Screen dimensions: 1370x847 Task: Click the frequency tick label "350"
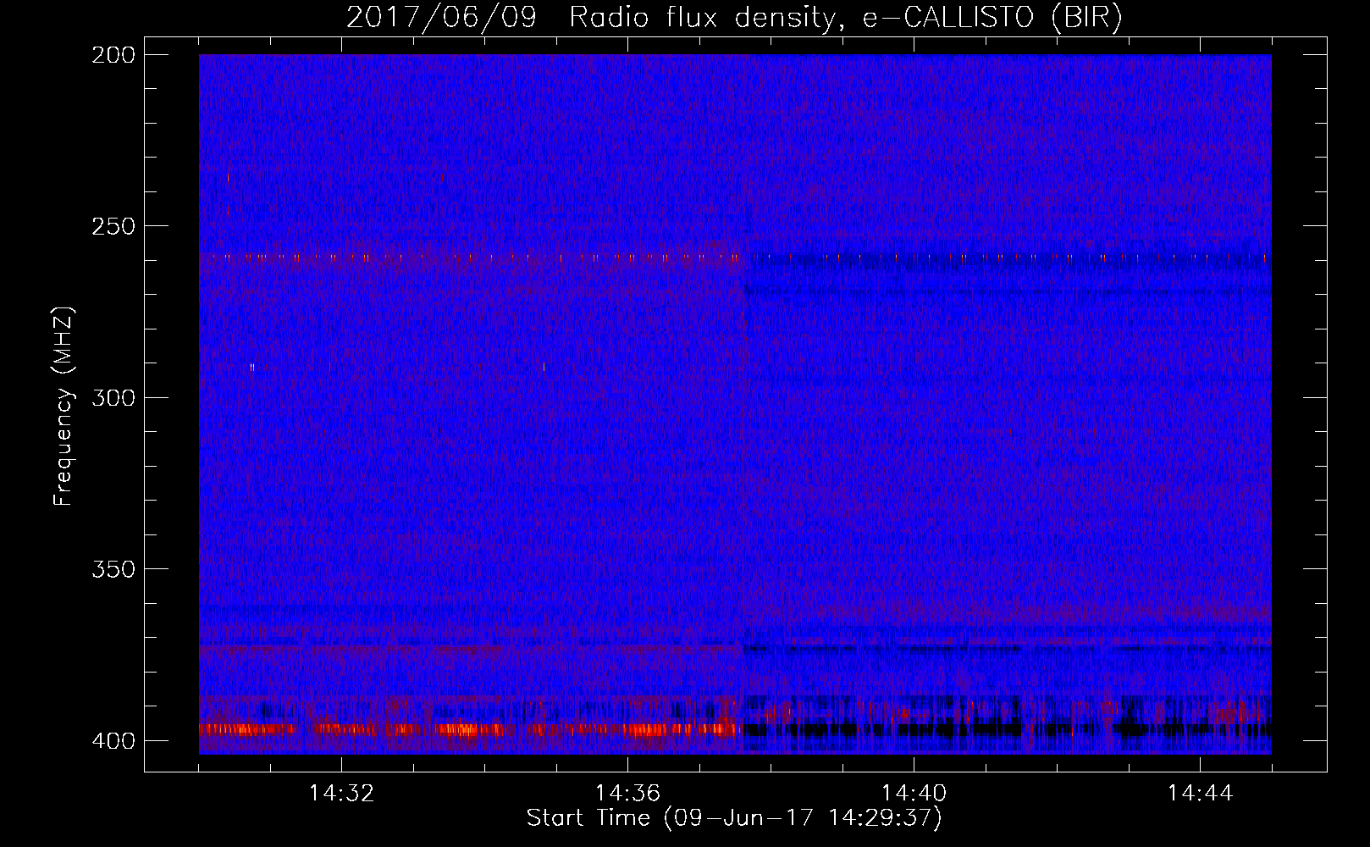113,568
